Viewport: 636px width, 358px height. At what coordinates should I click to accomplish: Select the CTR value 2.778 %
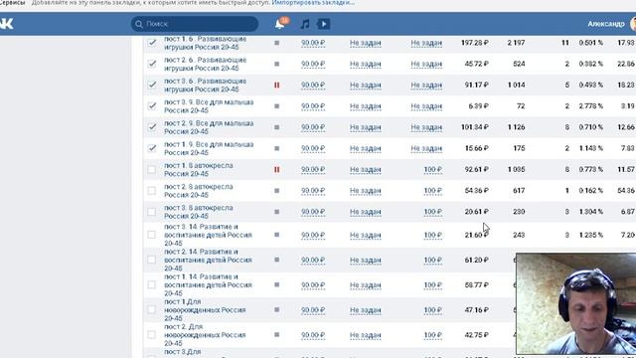[x=590, y=106]
